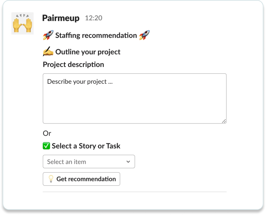266x215 pixels.
Task: Open the Select an item dropdown
Action: point(89,162)
